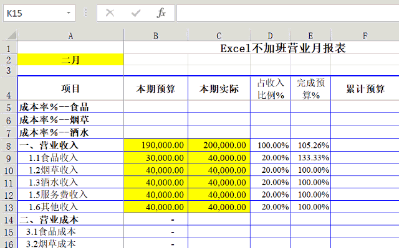Click the 1.2烟草收入 cell
The height and width of the screenshot is (248, 399).
[x=70, y=170]
